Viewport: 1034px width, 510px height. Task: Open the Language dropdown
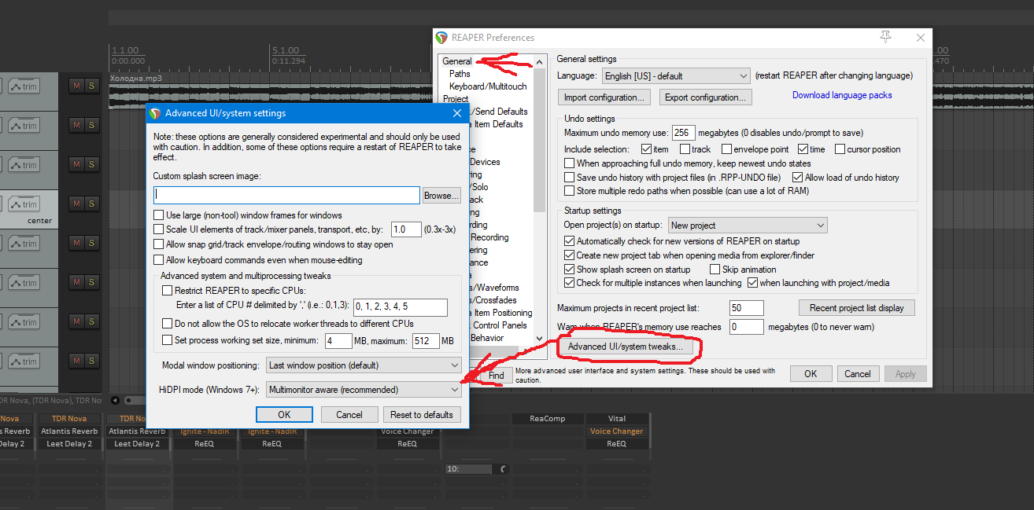tap(676, 76)
